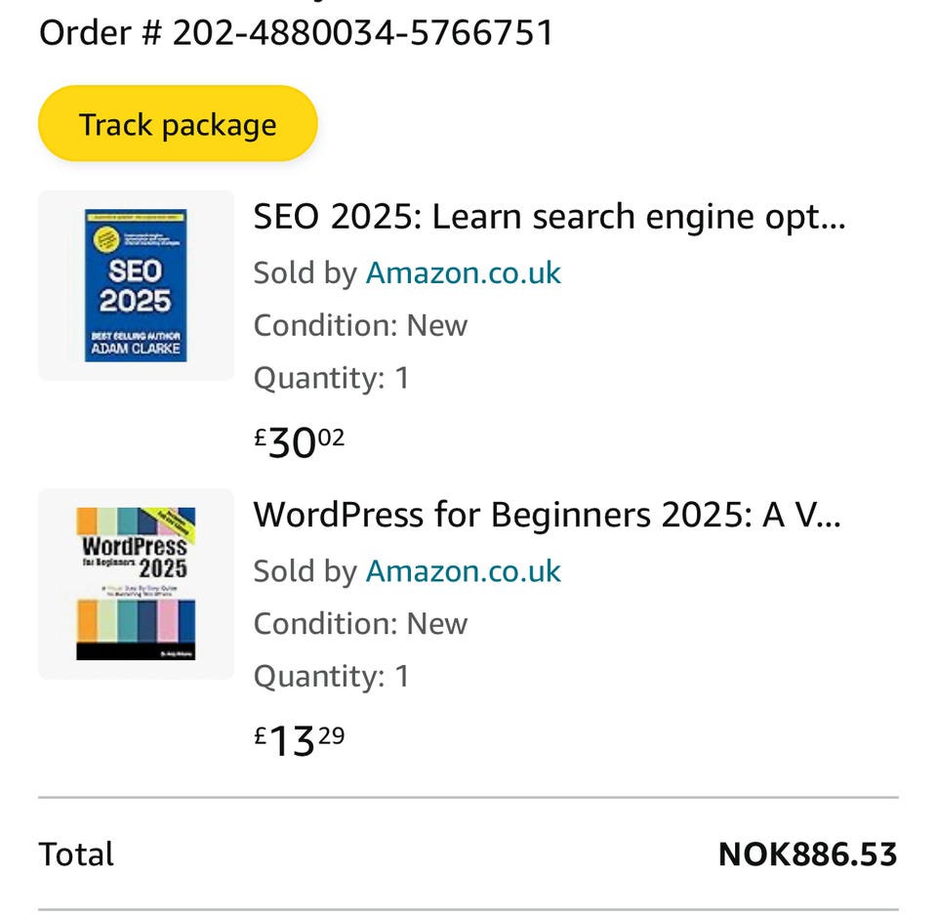Click Quantity: 1 under WordPress book
The height and width of the screenshot is (918, 937).
pyautogui.click(x=331, y=676)
